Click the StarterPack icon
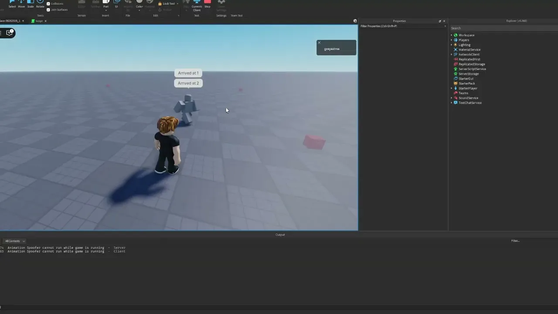Screen dimensions: 558x314 [456, 83]
